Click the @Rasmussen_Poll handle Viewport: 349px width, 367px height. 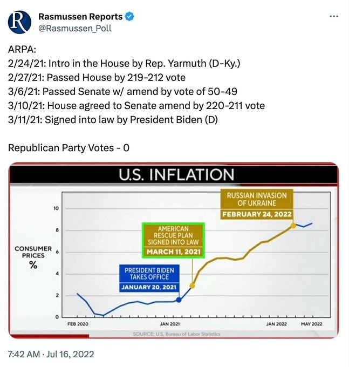coord(75,28)
